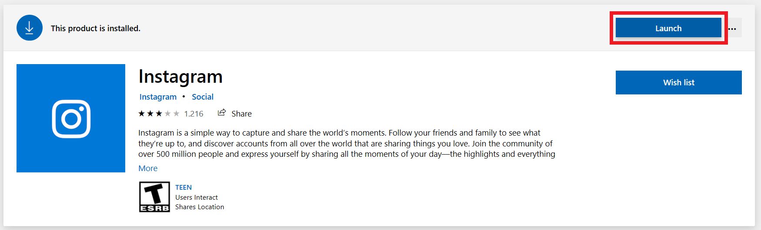Viewport: 761px width, 230px height.
Task: Click the 'Shares Location' descriptor
Action: [x=200, y=207]
